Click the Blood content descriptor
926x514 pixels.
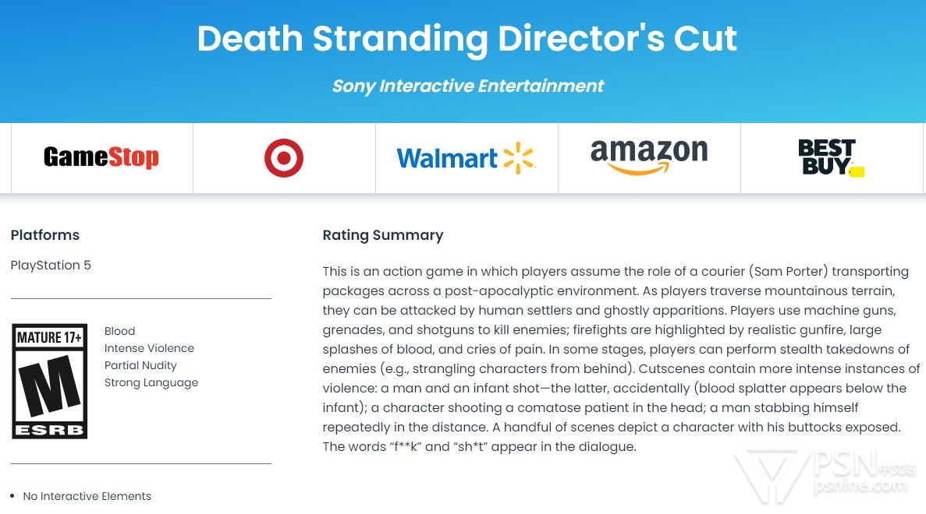click(119, 331)
